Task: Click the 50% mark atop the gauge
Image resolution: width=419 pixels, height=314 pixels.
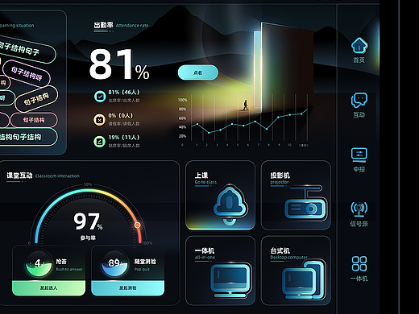Action: tap(88, 184)
